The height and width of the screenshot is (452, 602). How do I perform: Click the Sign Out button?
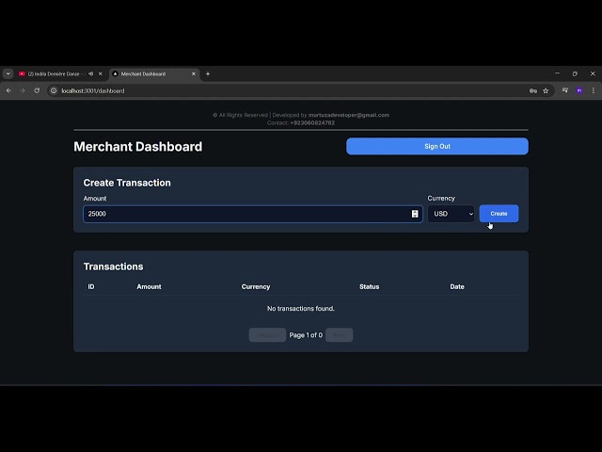pos(436,147)
